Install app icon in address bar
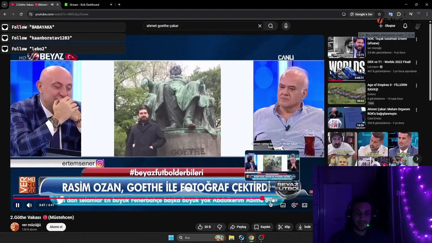The height and width of the screenshot is (243, 432). pyautogui.click(x=344, y=14)
